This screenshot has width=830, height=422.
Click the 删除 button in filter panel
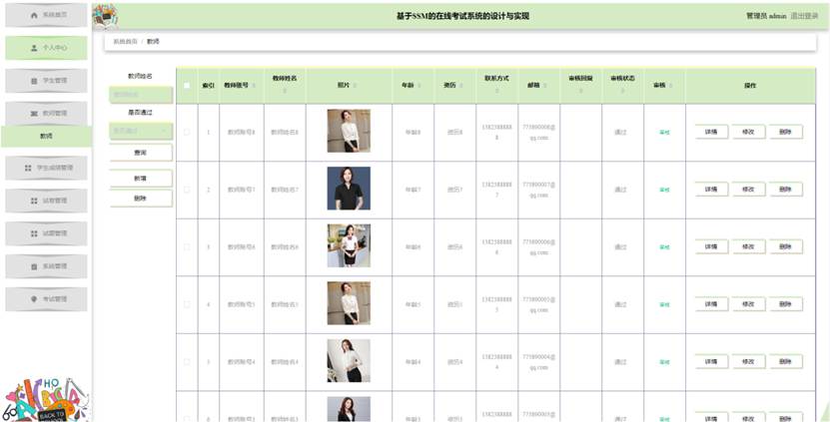(141, 199)
